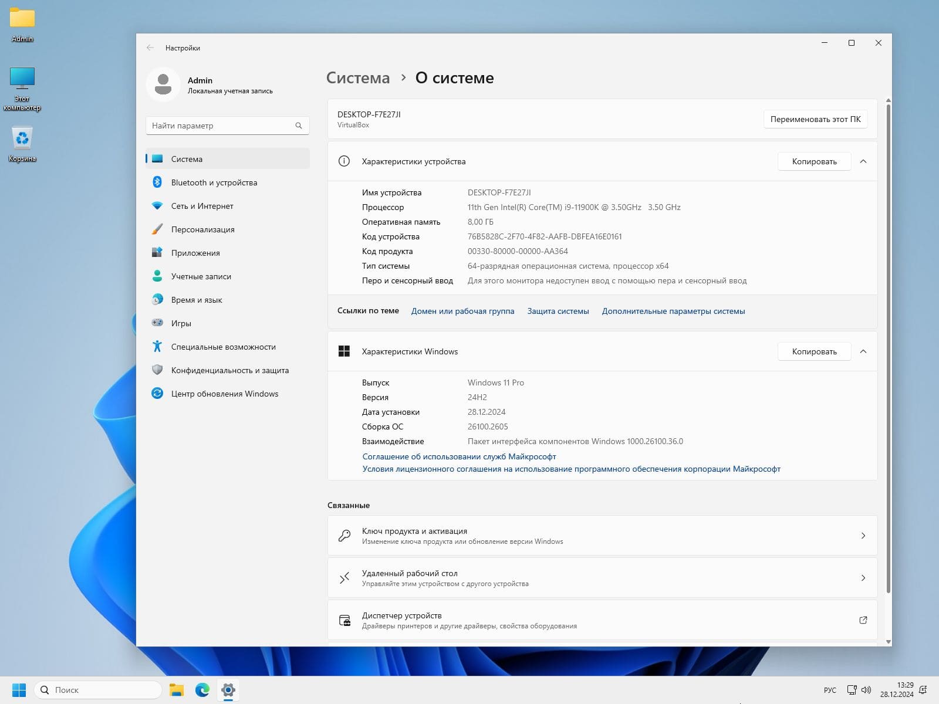Viewport: 939px width, 704px height.
Task: Click the Time and language clock icon
Action: [157, 300]
